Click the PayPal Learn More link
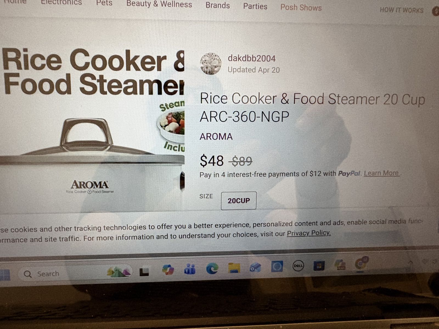439x329 pixels. click(381, 173)
